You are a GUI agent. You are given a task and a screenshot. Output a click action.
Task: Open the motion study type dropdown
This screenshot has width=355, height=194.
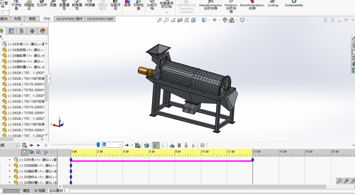point(17,146)
